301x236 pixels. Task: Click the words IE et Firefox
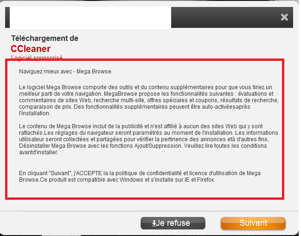tap(199, 180)
